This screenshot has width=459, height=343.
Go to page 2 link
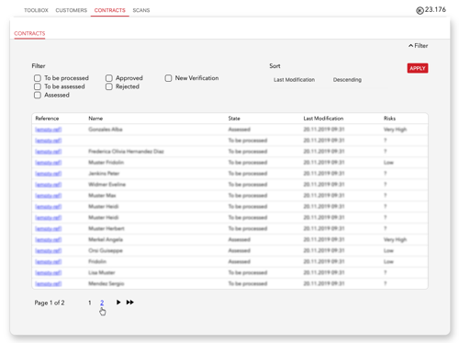[x=102, y=303]
